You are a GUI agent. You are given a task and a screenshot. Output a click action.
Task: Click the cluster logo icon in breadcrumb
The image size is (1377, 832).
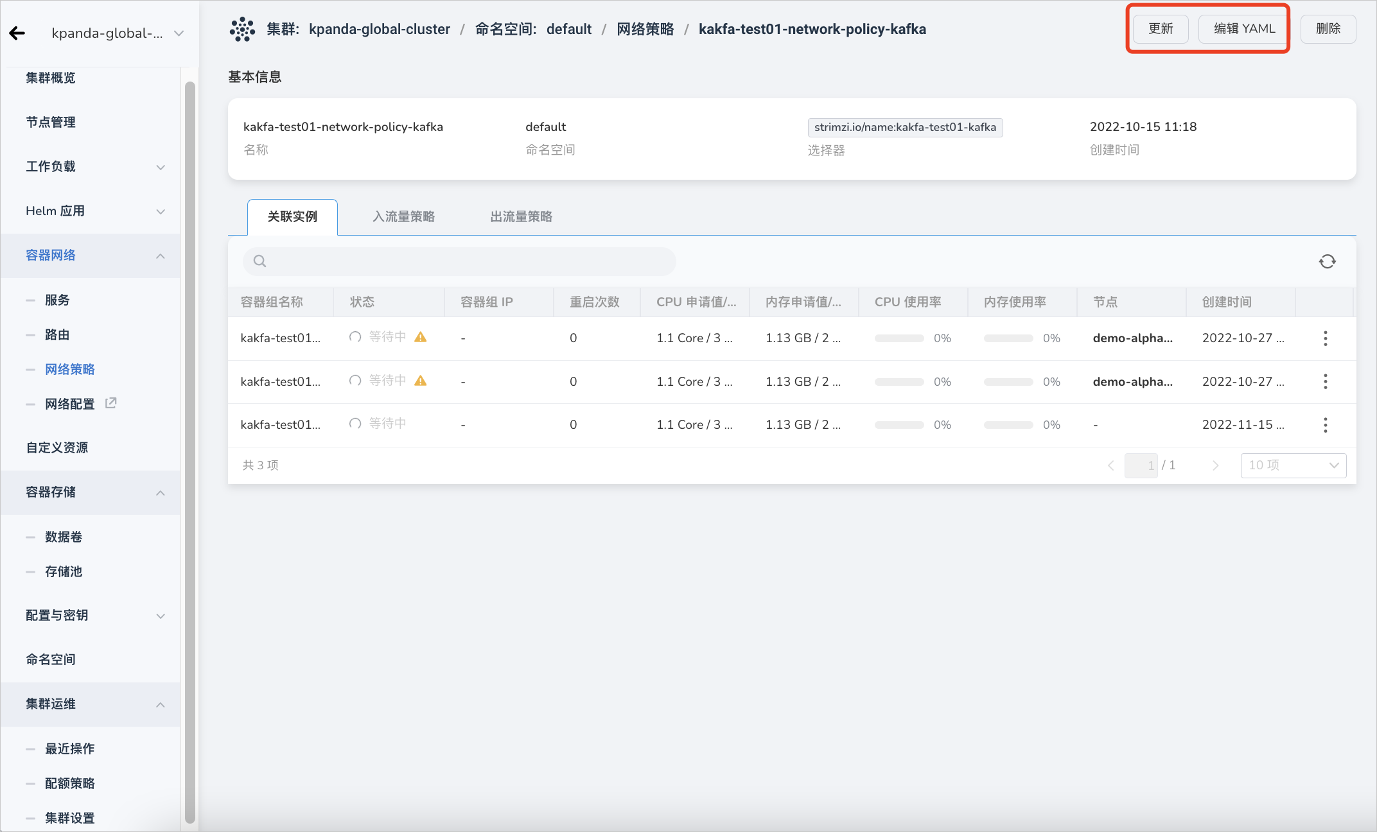point(243,30)
